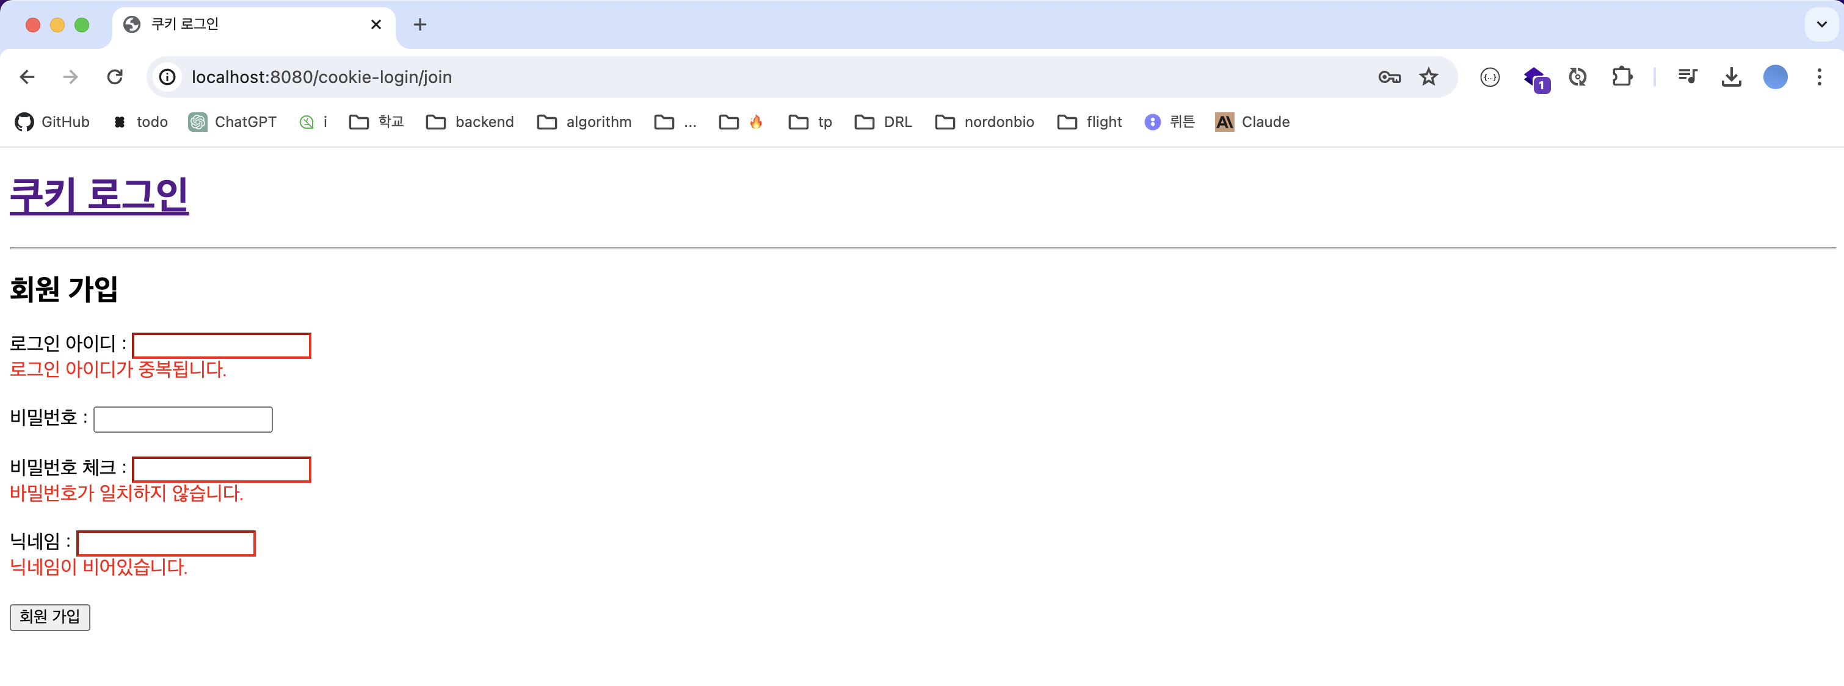Viewport: 1844px width, 686px height.
Task: Open the GitHub bookmark
Action: 53,121
